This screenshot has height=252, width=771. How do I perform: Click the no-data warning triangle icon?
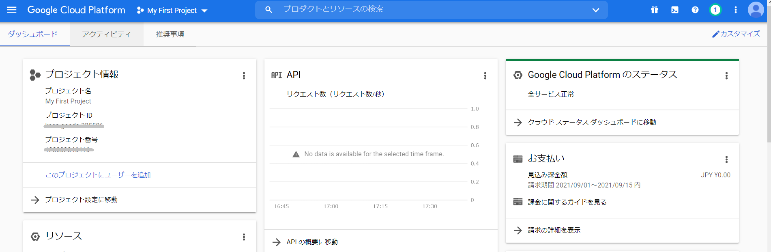296,154
